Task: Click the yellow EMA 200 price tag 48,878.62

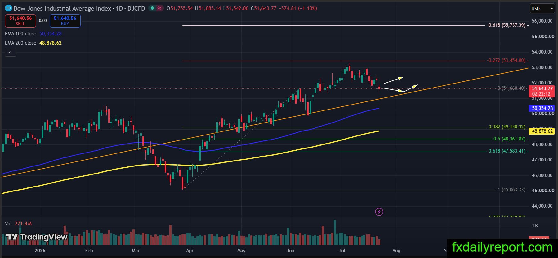Action: pos(542,131)
